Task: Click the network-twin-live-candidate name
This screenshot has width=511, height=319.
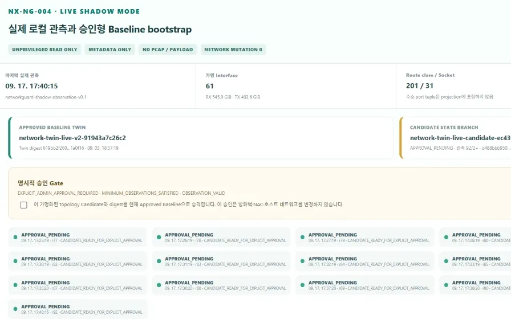Action: (460, 138)
